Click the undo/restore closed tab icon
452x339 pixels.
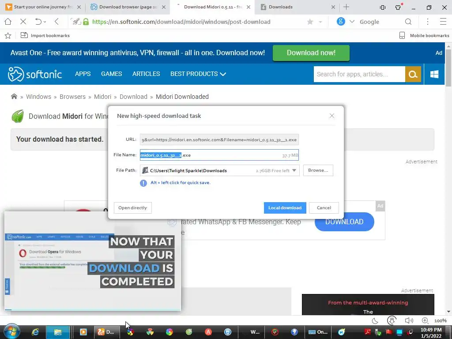tap(38, 22)
